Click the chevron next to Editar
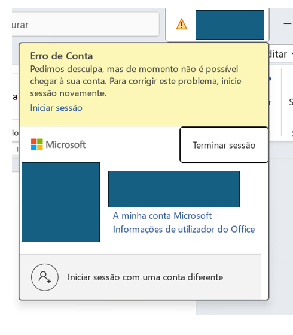The image size is (293, 335). [292, 54]
